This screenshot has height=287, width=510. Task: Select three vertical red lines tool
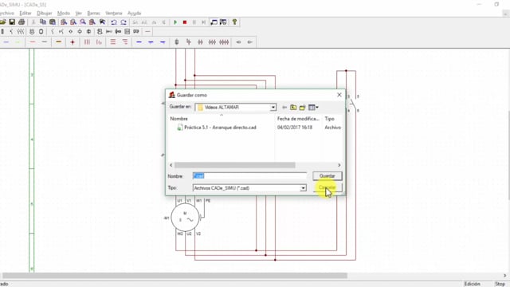point(87,42)
